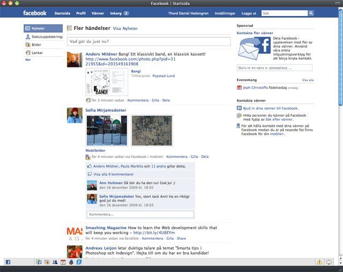Image resolution: width=343 pixels, height=272 pixels.
Task: Click Visa alla next to Evenemang
Action: click(308, 80)
